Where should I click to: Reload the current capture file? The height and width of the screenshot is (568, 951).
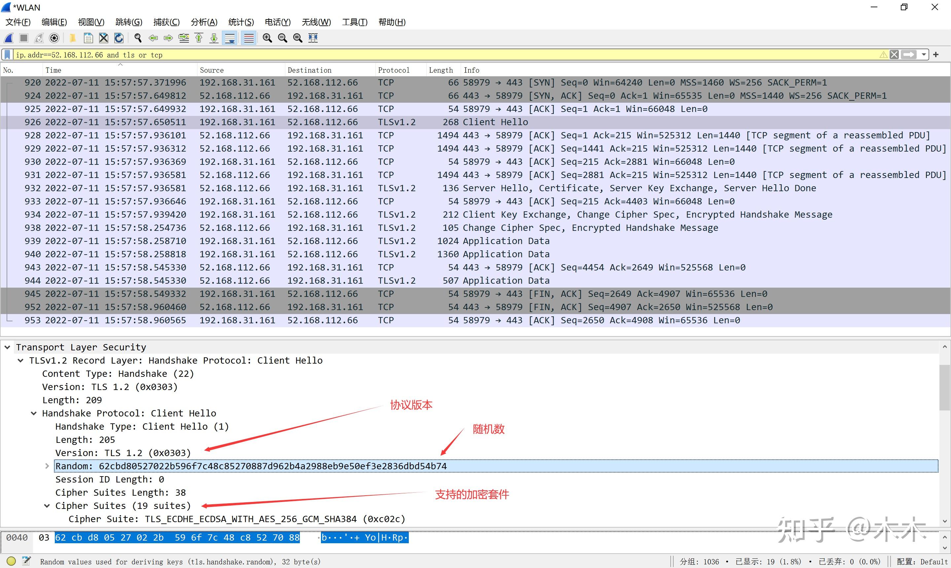(119, 38)
